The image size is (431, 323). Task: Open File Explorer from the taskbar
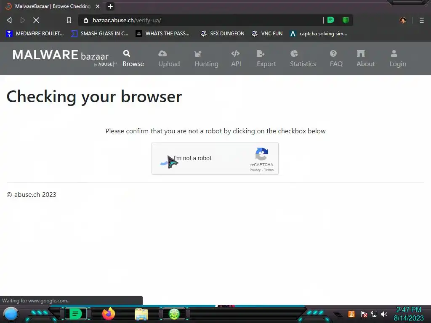pyautogui.click(x=141, y=314)
